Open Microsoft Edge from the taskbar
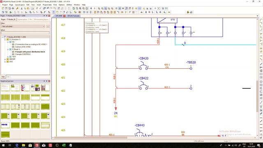Viewport: 263px width, 148px height. (x=17, y=145)
